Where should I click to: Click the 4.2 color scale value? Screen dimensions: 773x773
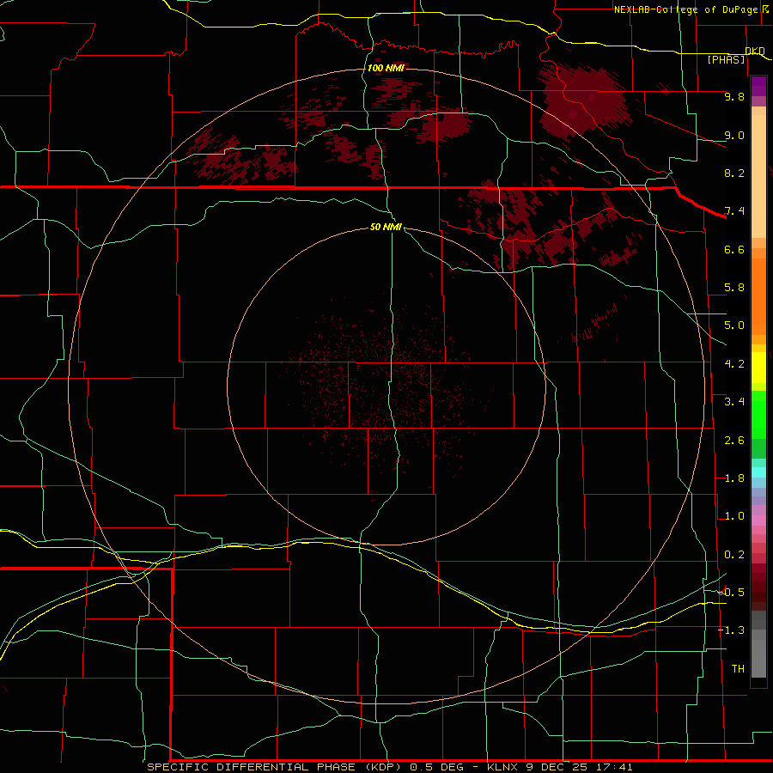pos(734,364)
